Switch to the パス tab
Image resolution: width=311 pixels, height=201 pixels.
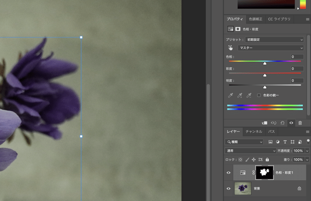pyautogui.click(x=271, y=131)
